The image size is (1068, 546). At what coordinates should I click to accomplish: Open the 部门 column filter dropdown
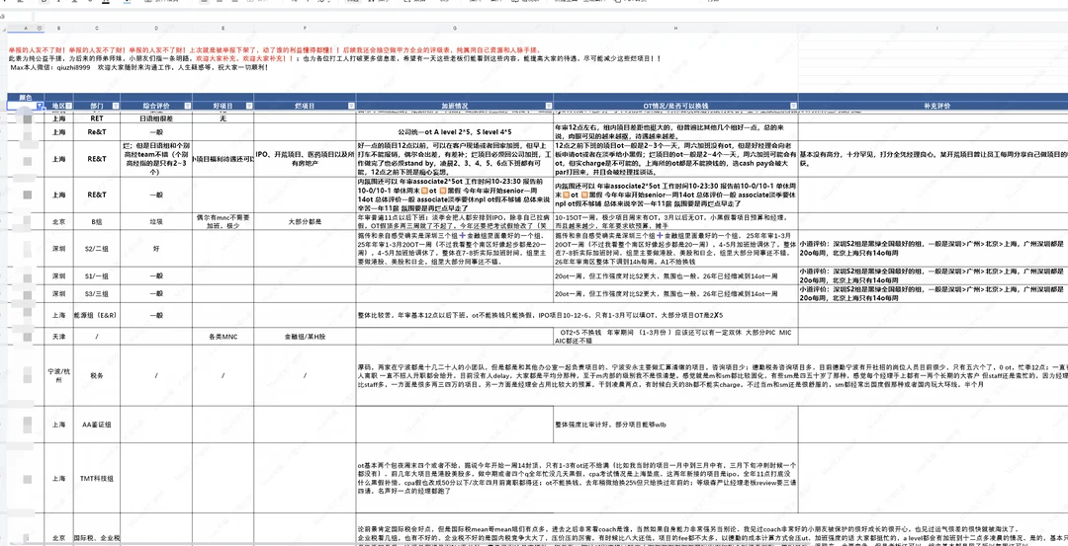click(115, 106)
